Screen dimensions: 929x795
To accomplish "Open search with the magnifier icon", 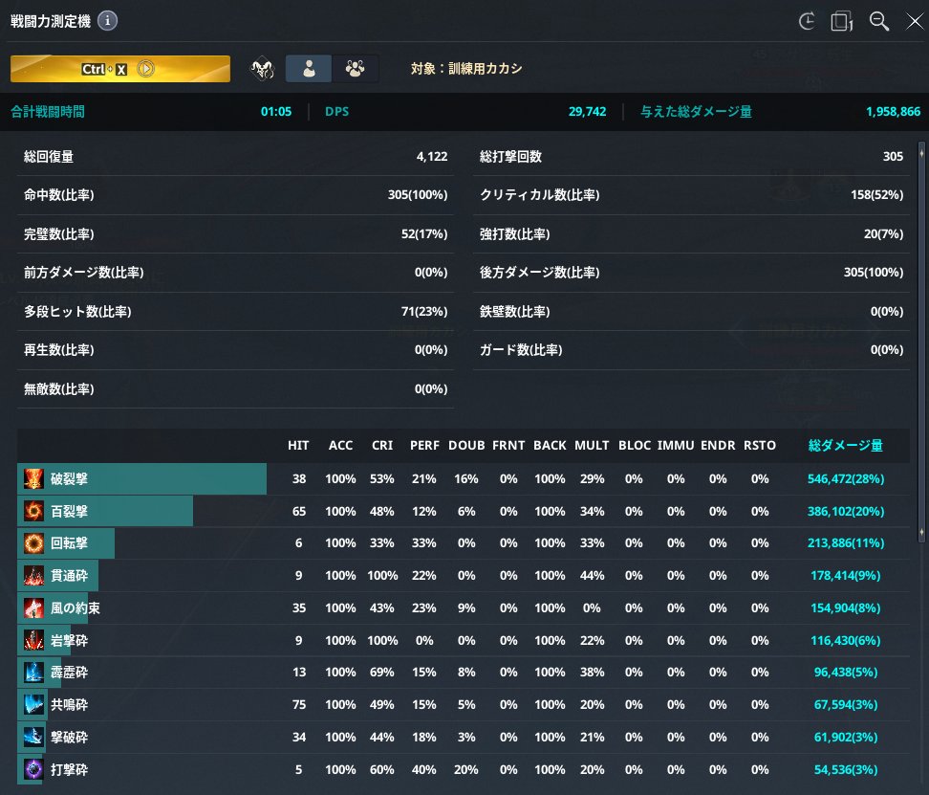I will coord(878,21).
